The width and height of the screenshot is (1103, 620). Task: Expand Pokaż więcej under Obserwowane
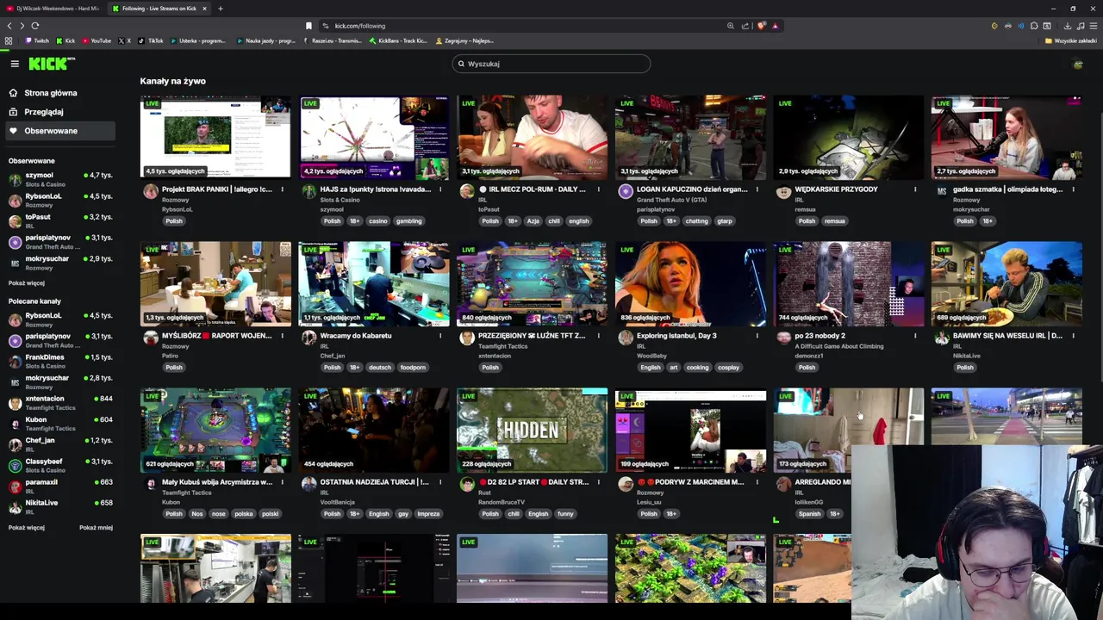pos(27,282)
